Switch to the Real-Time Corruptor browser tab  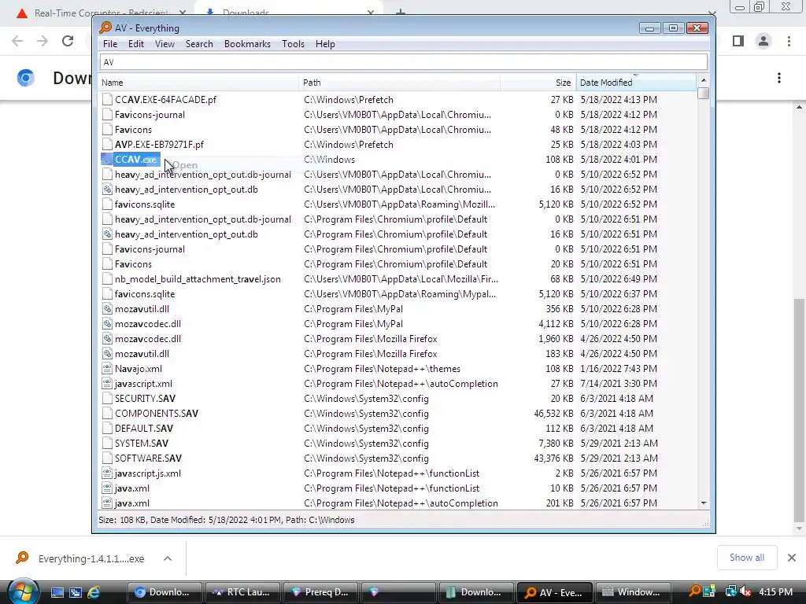coord(102,13)
